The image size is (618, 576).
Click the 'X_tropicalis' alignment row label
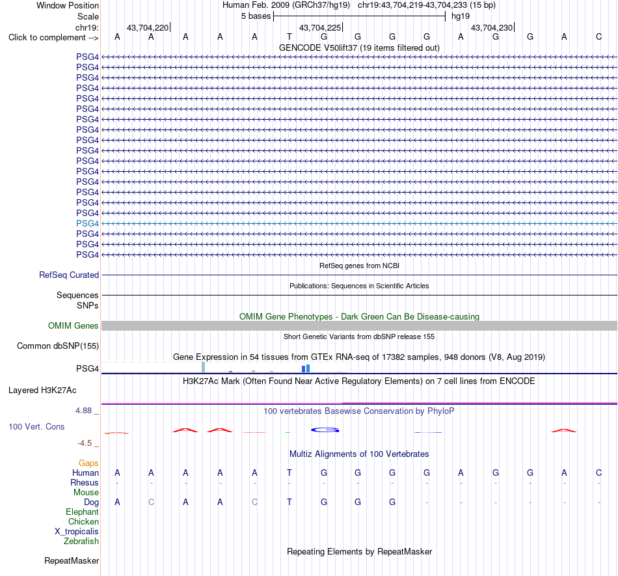tap(77, 532)
